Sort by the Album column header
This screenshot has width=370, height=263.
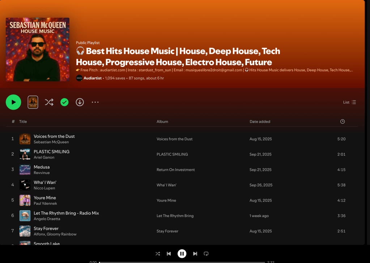(x=162, y=122)
